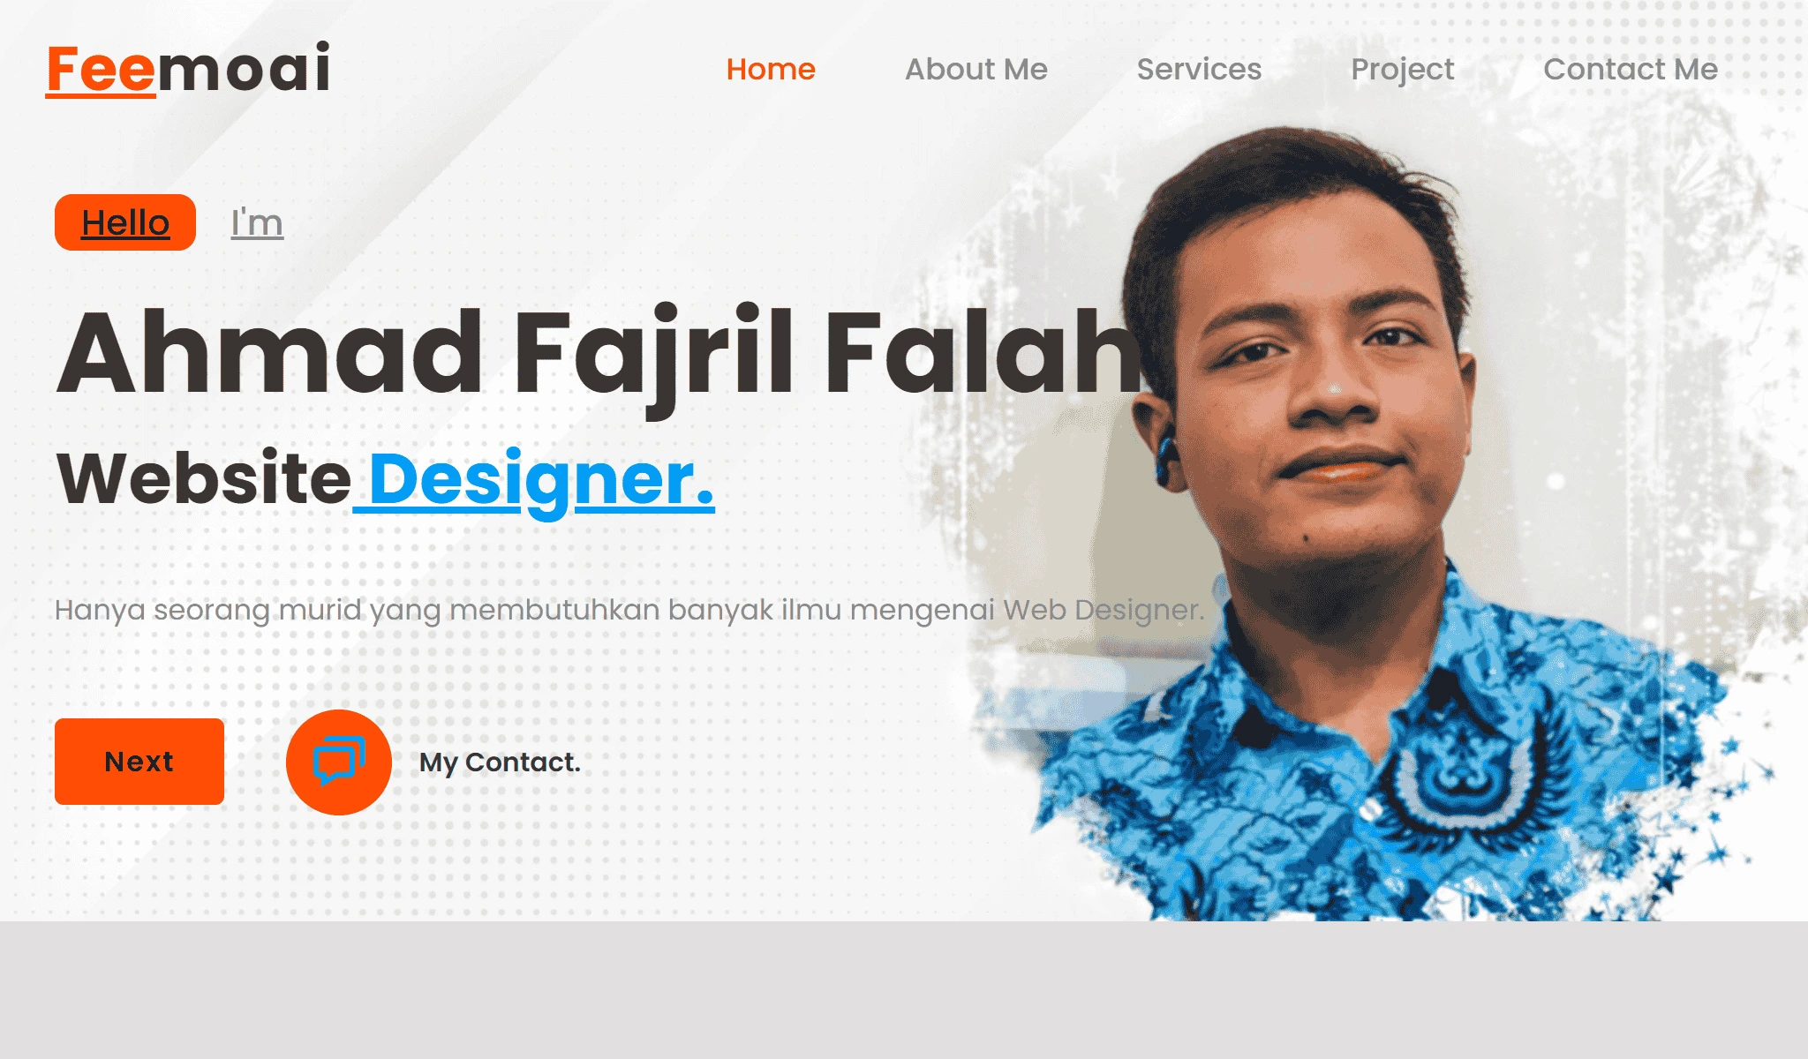1808x1059 pixels.
Task: Click the dark 'moai' part of logo
Action: (x=245, y=68)
